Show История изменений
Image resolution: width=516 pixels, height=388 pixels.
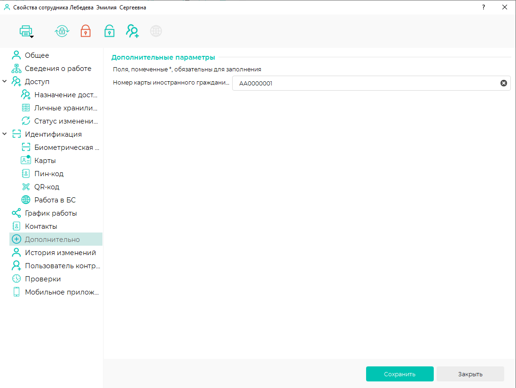click(60, 253)
